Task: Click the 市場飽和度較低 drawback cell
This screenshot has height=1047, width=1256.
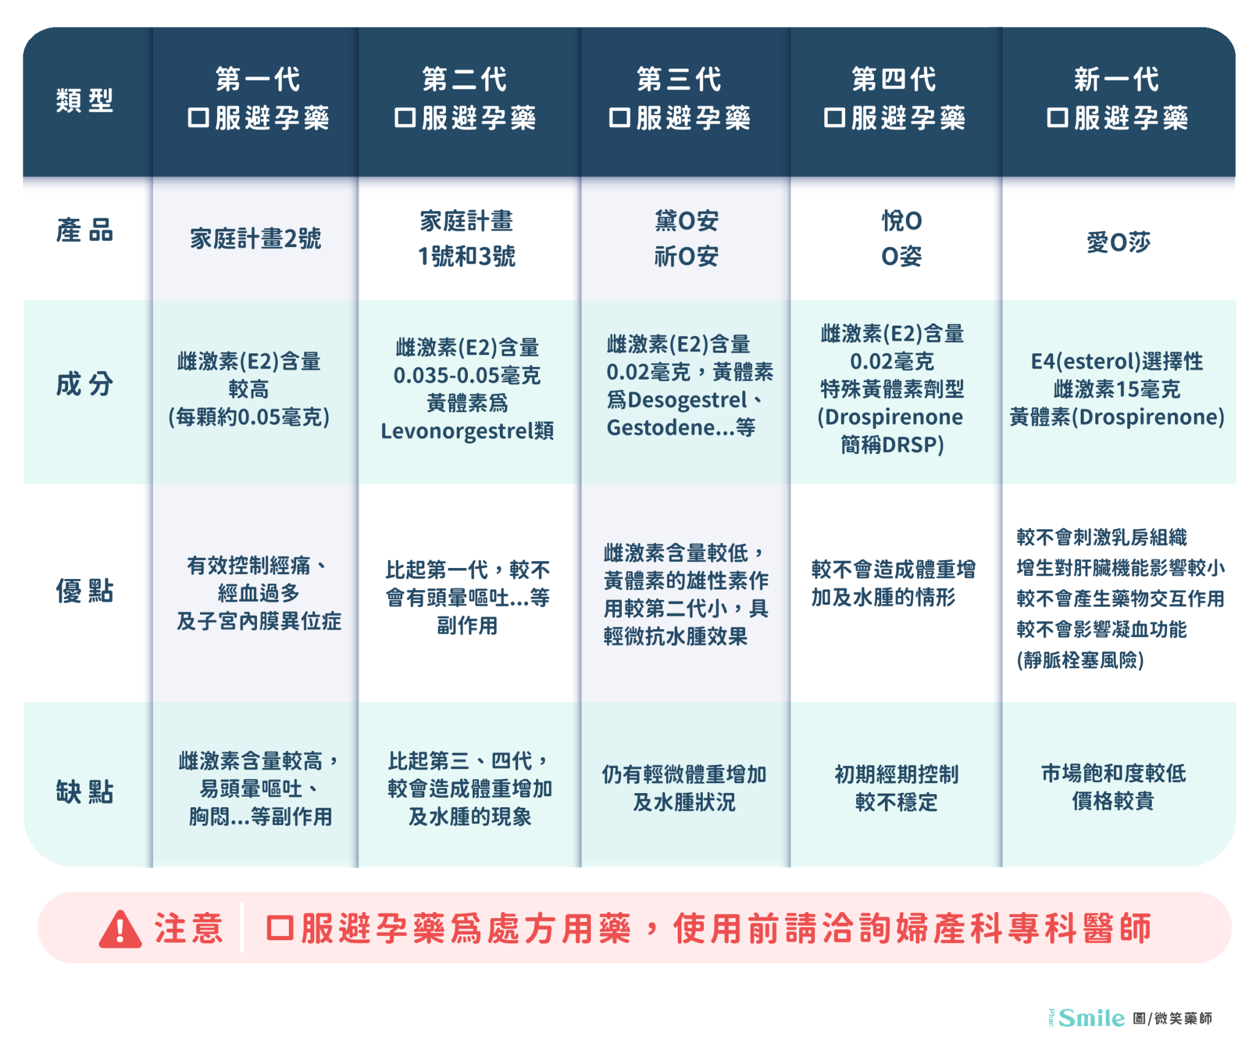Action: tap(1113, 787)
